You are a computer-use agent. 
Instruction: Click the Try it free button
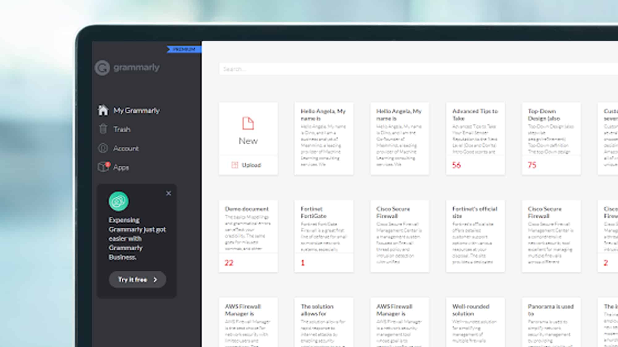137,279
